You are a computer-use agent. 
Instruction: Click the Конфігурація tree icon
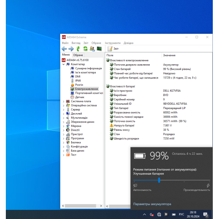tap(68, 146)
